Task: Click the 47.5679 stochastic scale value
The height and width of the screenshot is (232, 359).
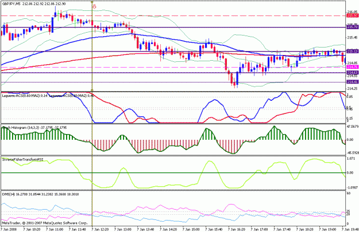Action: coord(353,126)
